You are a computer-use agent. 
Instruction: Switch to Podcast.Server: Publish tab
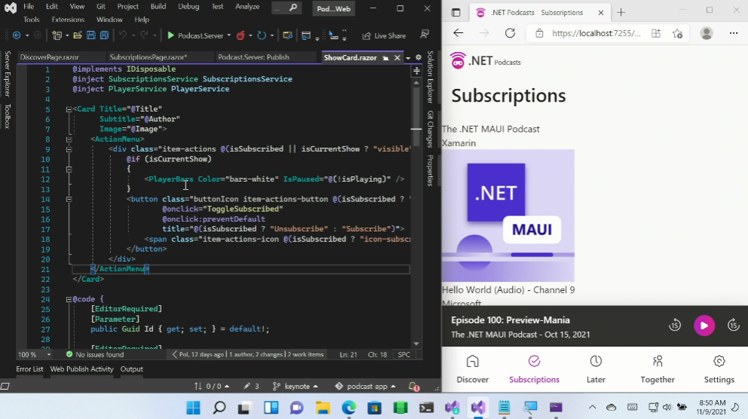[253, 57]
